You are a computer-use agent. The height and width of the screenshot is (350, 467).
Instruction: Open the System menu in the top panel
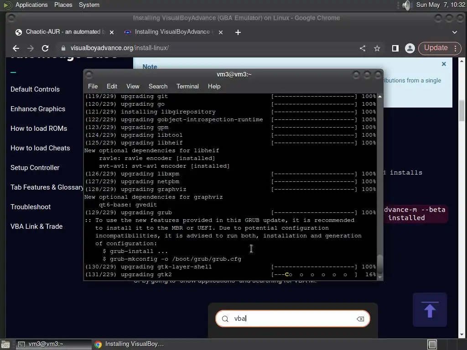tap(89, 5)
